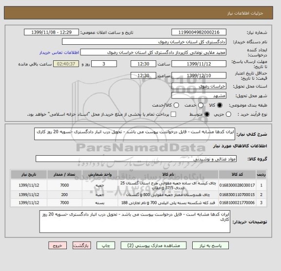Click the کد کالا column header

[x=237, y=175]
